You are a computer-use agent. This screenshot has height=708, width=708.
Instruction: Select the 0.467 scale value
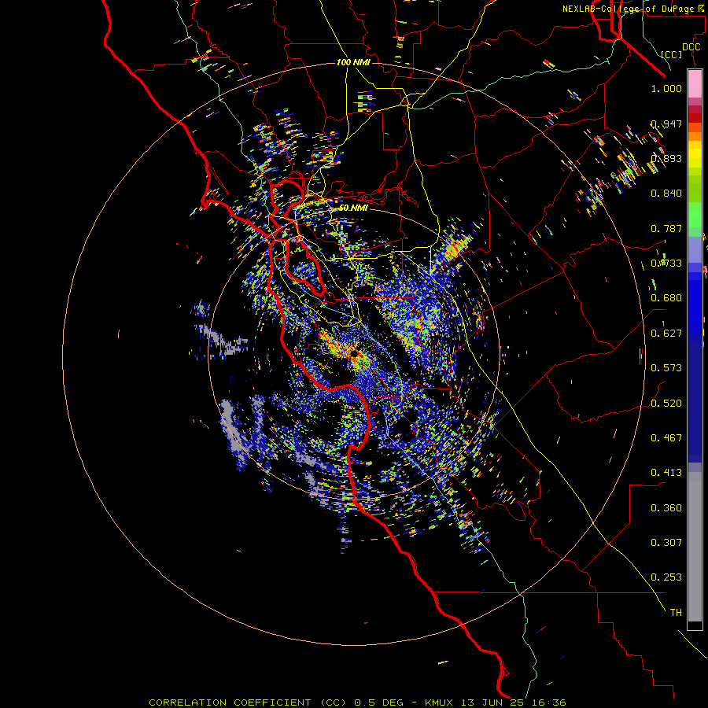(666, 438)
